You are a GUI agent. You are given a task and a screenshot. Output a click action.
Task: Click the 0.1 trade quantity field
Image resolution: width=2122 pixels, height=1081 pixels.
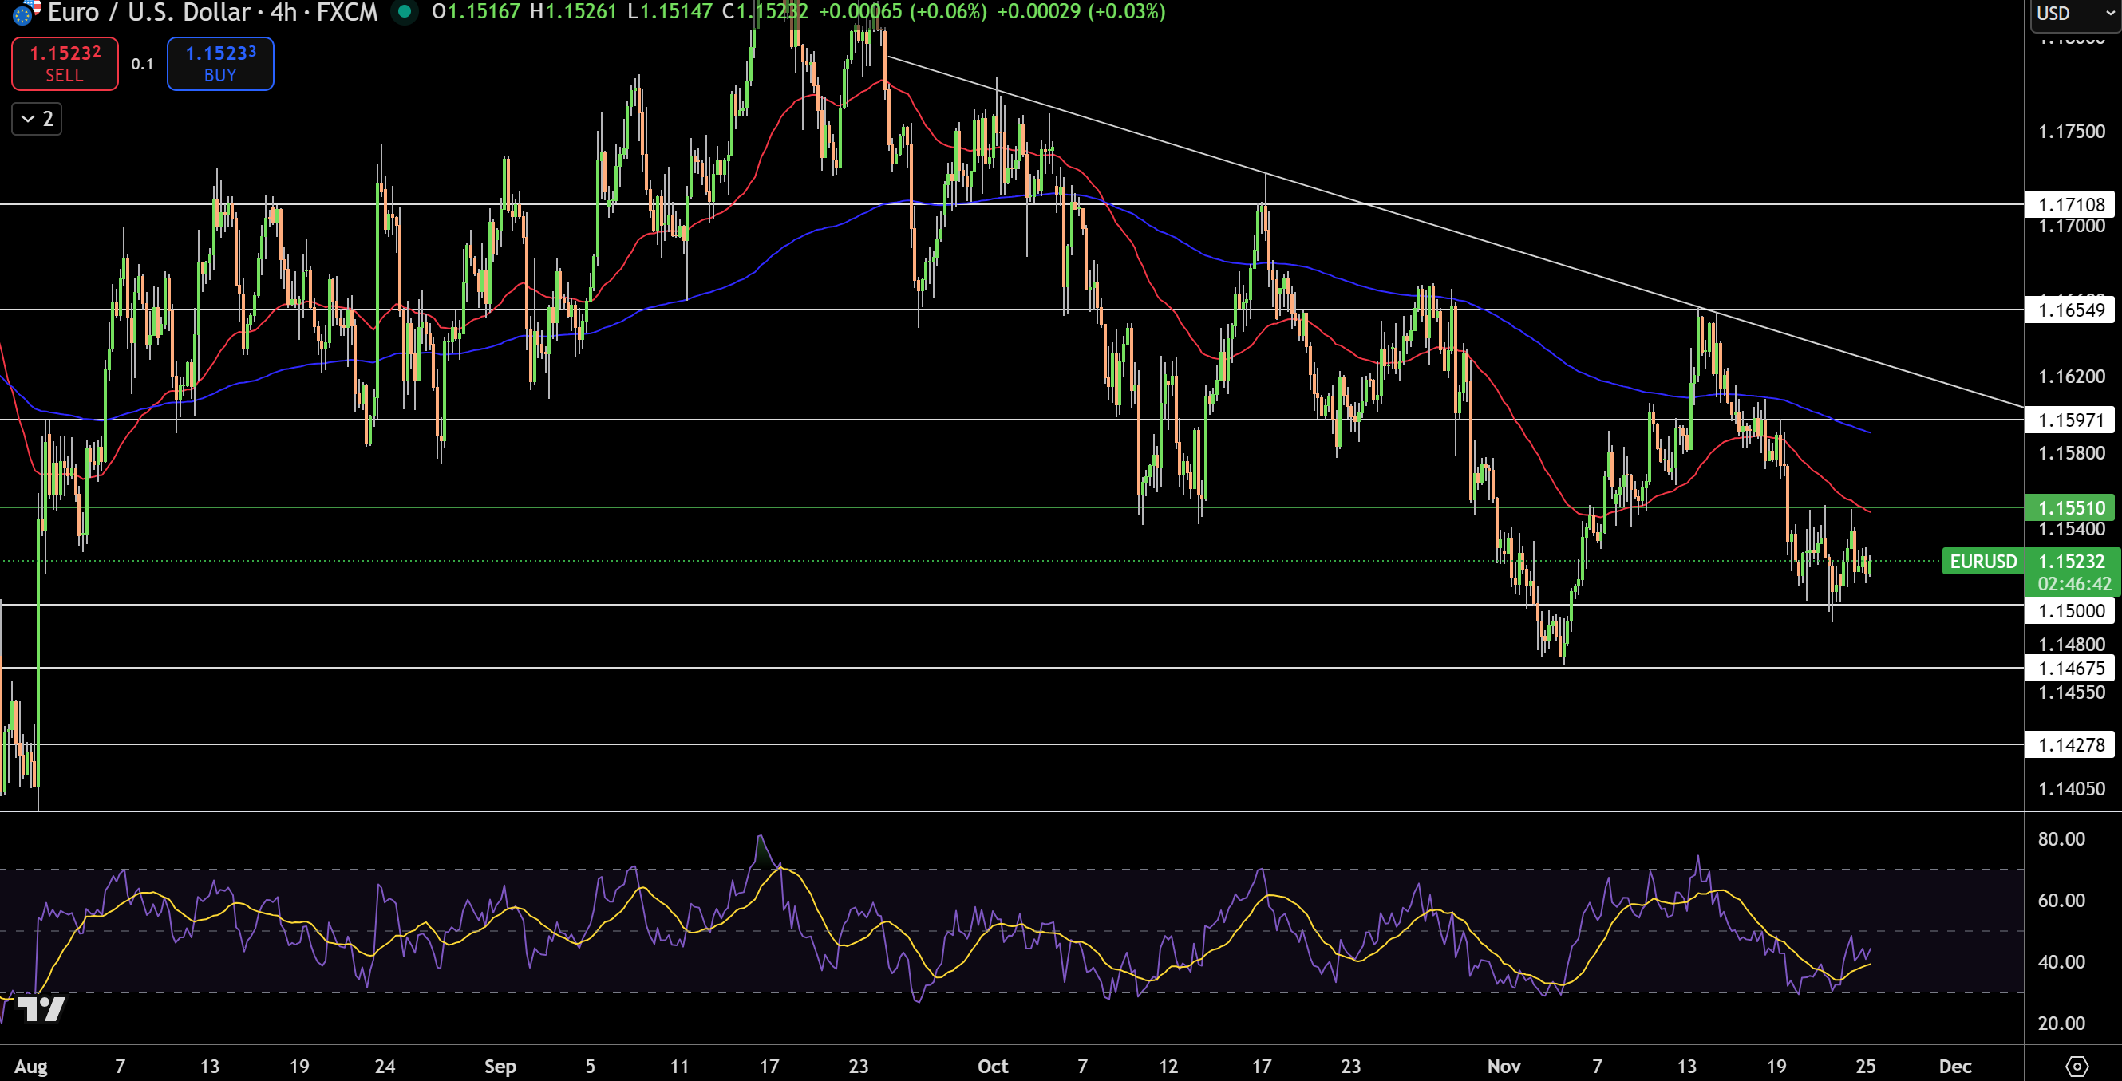[141, 63]
